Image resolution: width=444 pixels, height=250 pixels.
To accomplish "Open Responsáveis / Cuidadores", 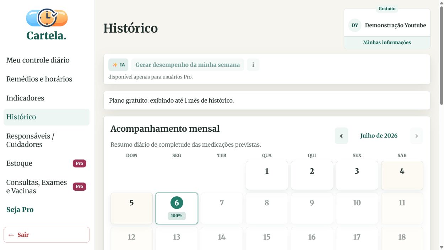I will (47, 140).
